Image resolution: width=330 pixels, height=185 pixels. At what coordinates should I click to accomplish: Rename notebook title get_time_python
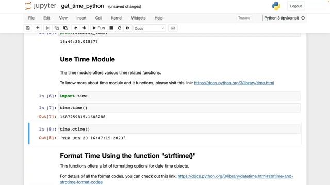(x=82, y=6)
